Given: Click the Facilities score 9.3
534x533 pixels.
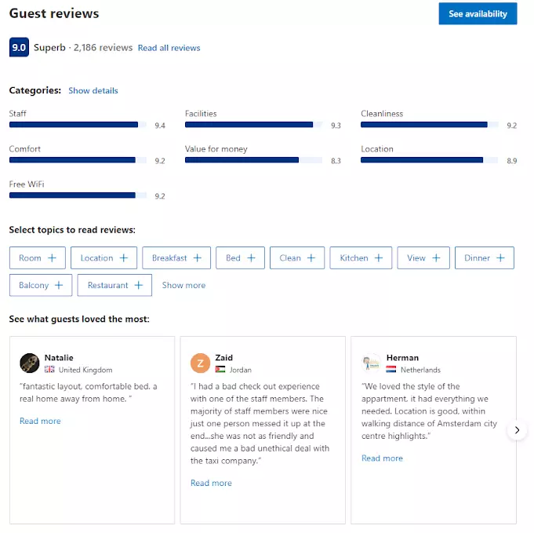Looking at the screenshot, I should (x=336, y=126).
